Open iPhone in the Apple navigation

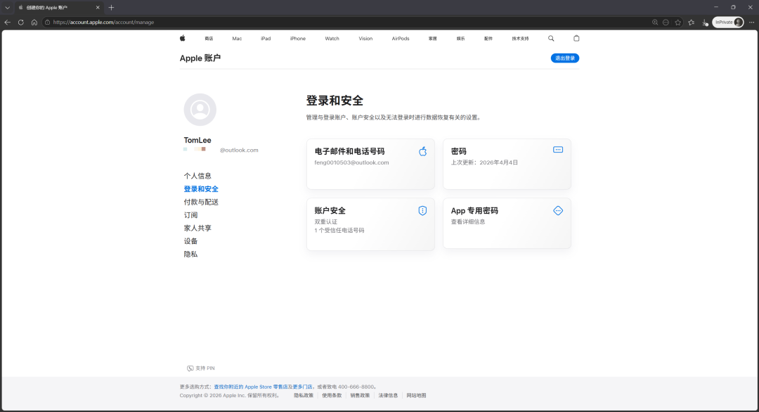297,39
